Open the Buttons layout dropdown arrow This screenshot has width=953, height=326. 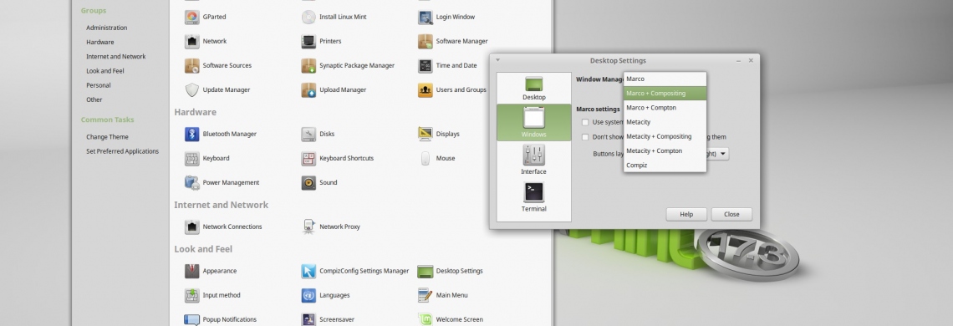(722, 154)
